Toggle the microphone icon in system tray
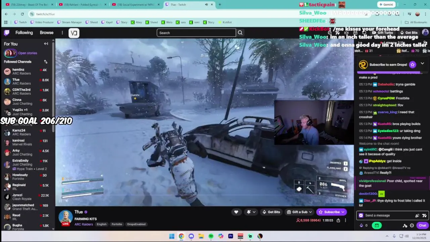Screen dimensions: 430x242 tap(394, 236)
